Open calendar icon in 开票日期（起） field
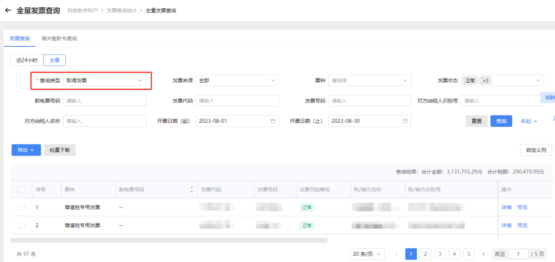The height and width of the screenshot is (262, 555). pyautogui.click(x=273, y=121)
